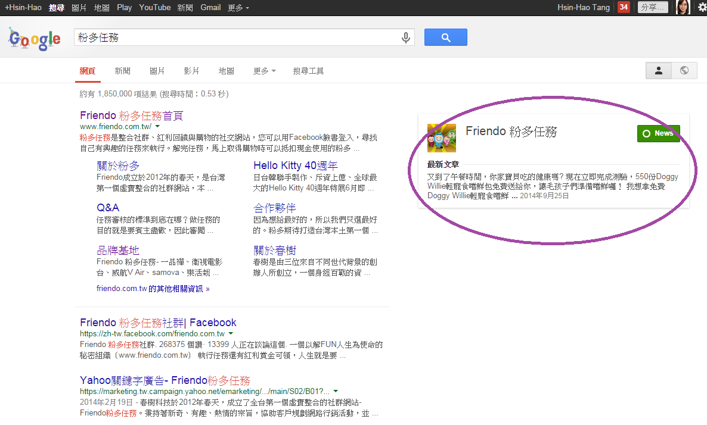This screenshot has height=425, width=707.
Task: Switch to global results globe icon
Action: point(684,70)
